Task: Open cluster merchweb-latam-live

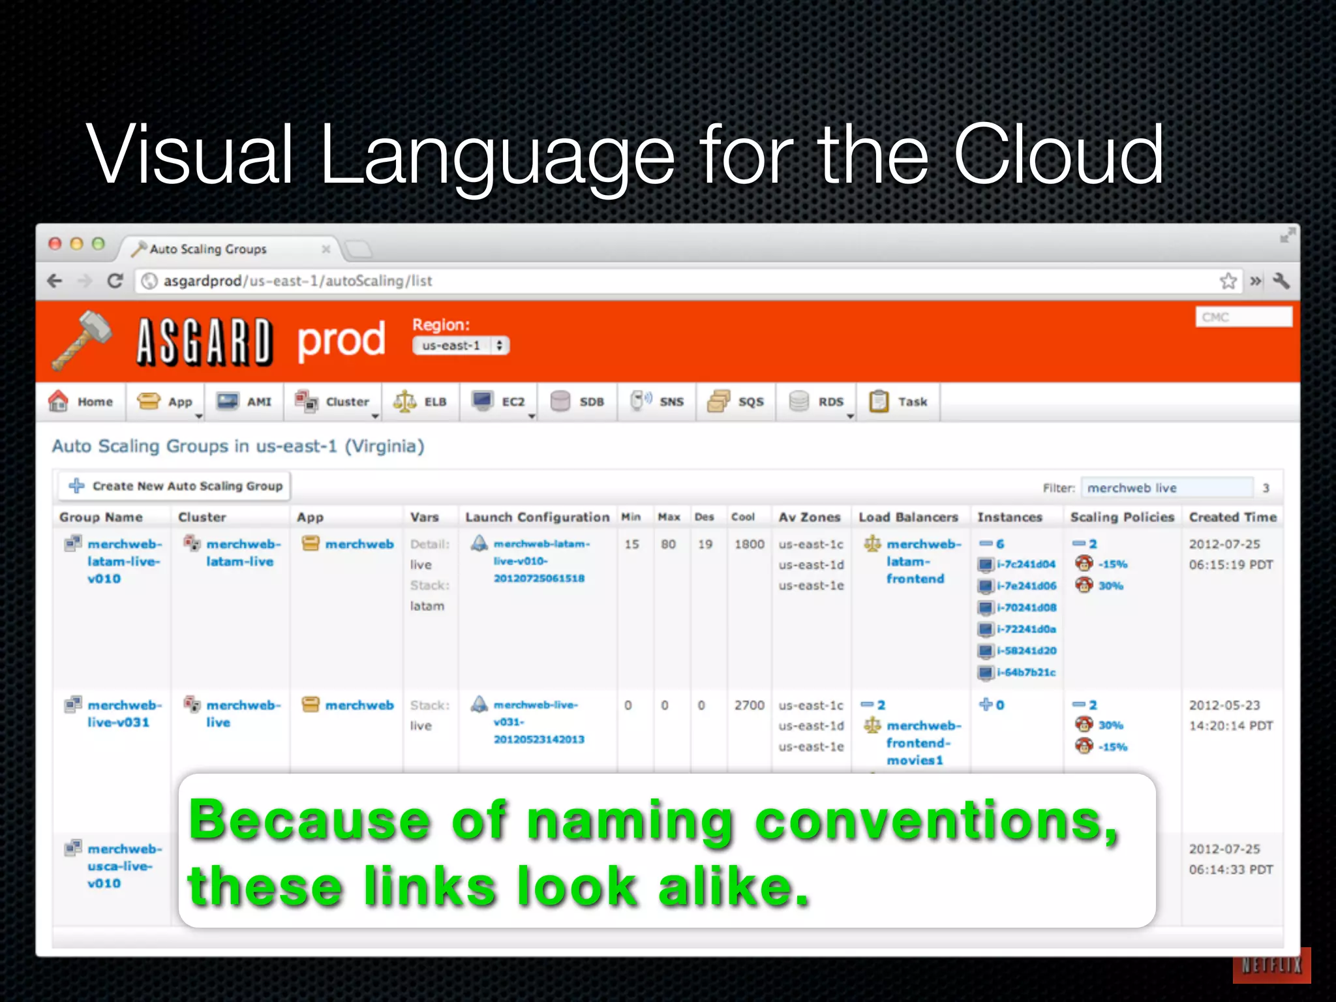Action: pyautogui.click(x=243, y=553)
